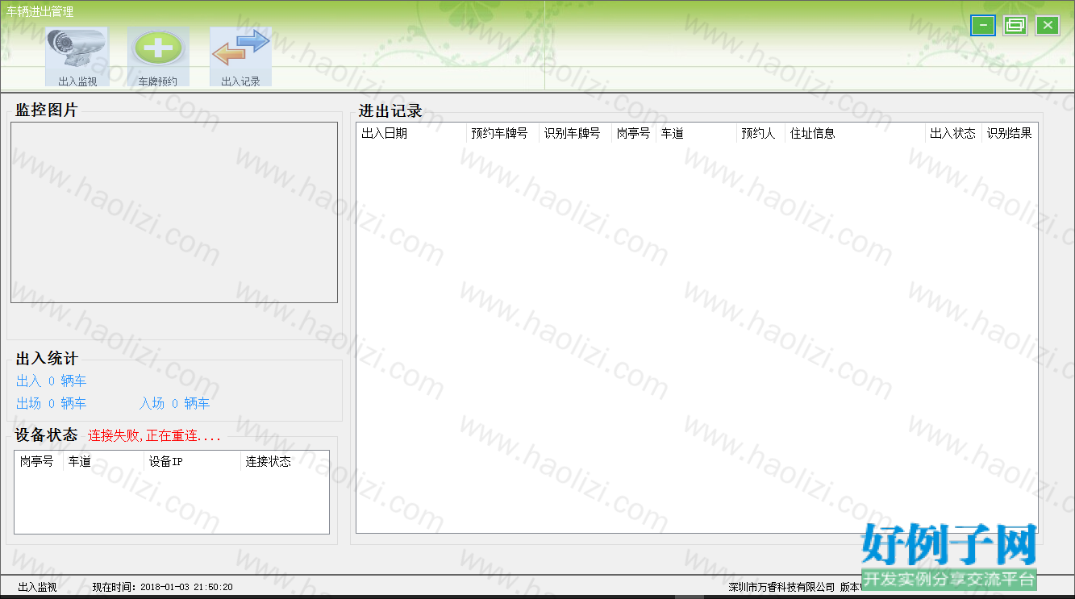
Task: Click the 进出记录 panel title
Action: click(390, 112)
